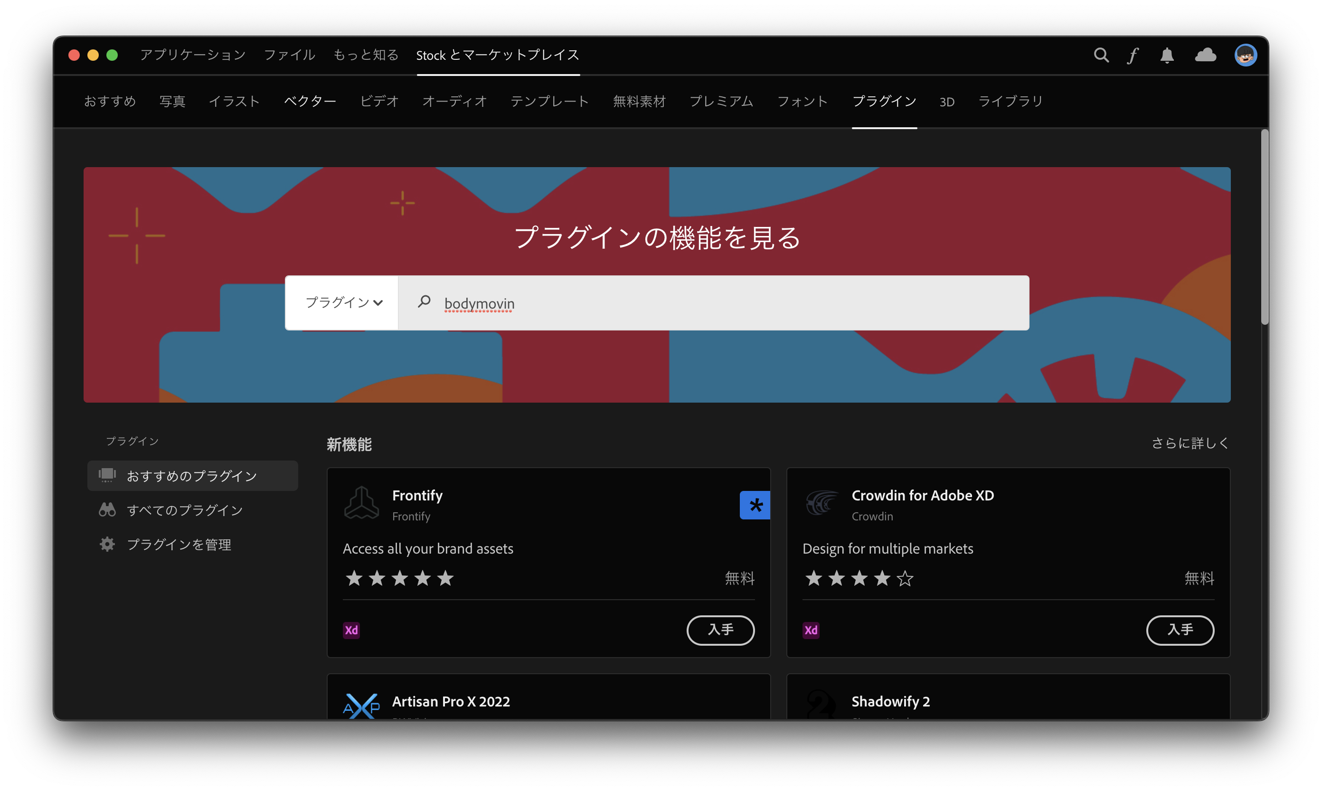Image resolution: width=1322 pixels, height=791 pixels.
Task: Click the Design for multiple markets text
Action: tap(888, 548)
